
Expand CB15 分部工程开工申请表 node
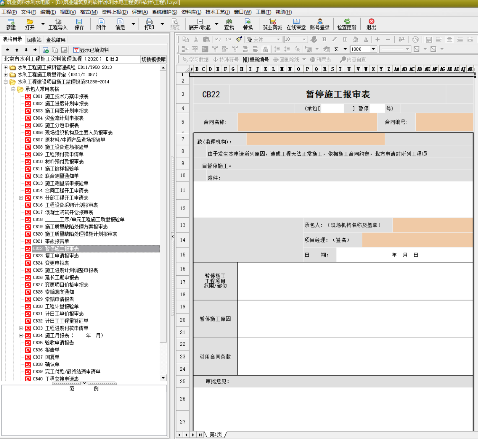point(21,198)
